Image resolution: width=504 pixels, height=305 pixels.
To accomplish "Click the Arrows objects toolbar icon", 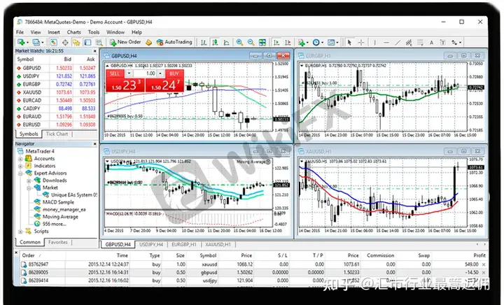I will pos(454,43).
